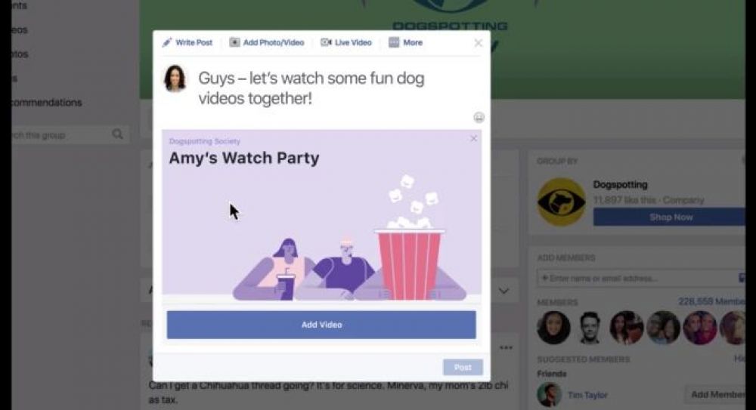Expand the chevron dropdown beside the composer
This screenshot has height=410, width=756.
(x=503, y=291)
